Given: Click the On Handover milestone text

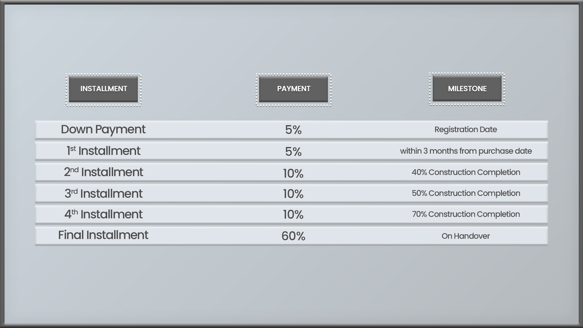Looking at the screenshot, I should (466, 236).
